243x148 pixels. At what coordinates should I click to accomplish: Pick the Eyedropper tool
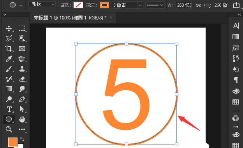[9, 59]
